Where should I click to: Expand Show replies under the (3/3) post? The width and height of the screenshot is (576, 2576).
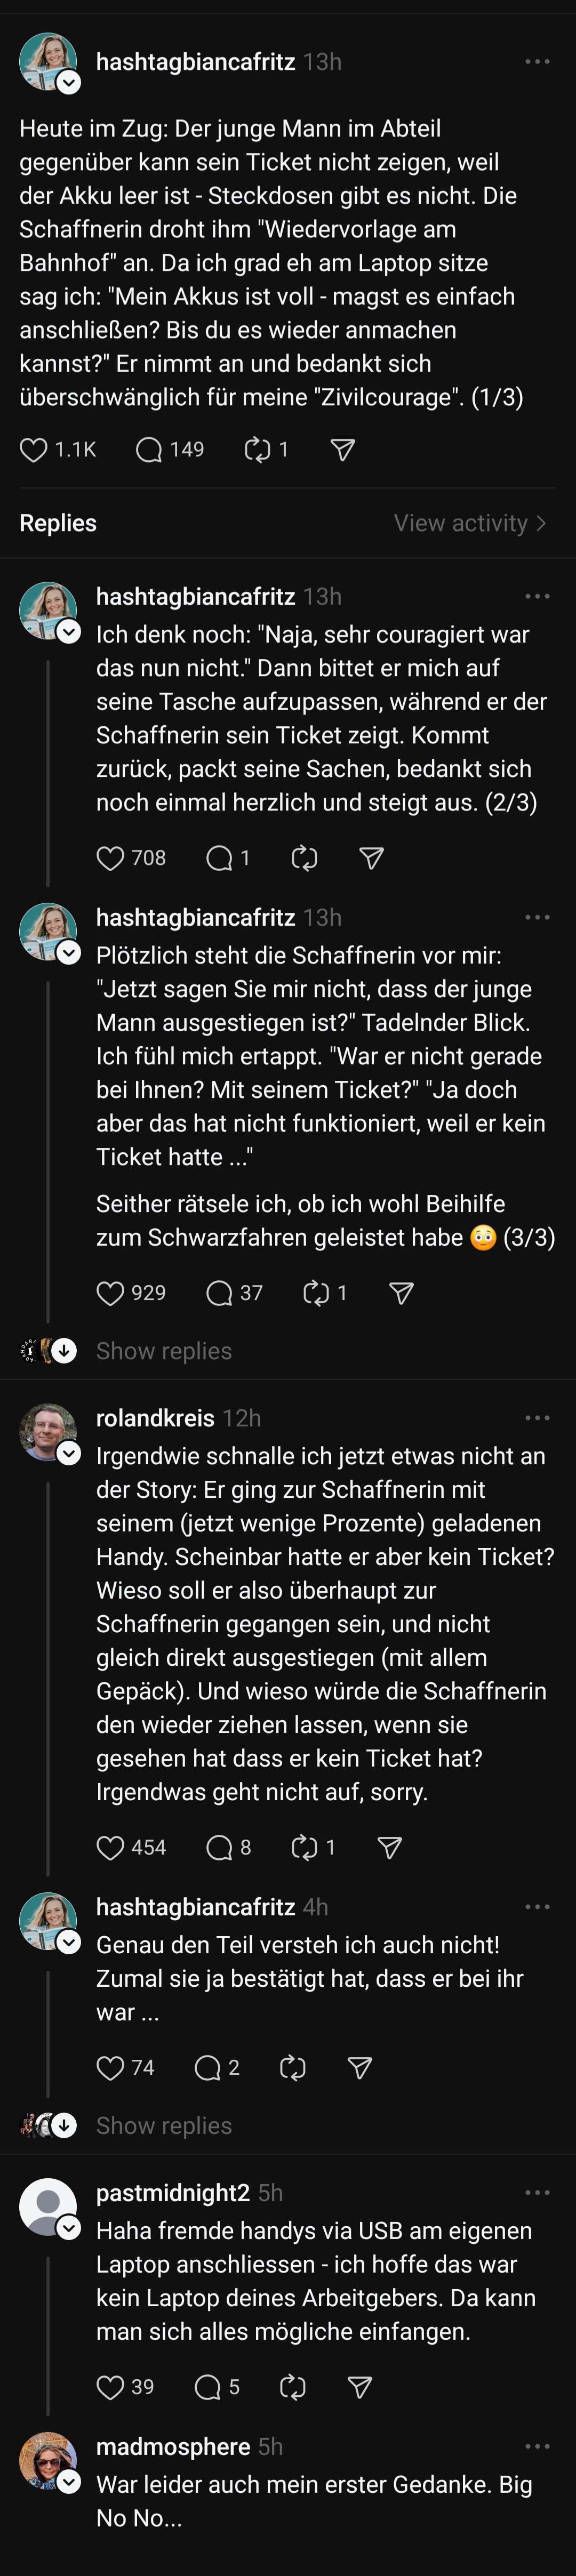(163, 1351)
